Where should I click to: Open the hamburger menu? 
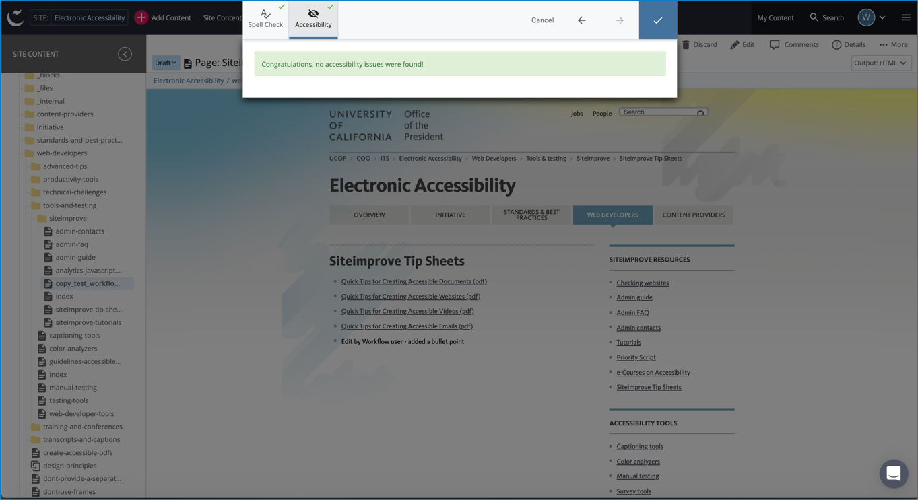click(x=906, y=17)
